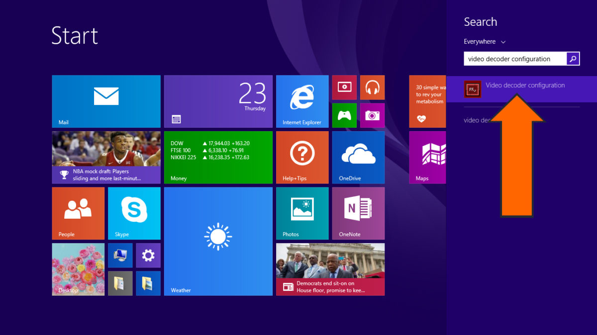Open the Mail tile
The width and height of the screenshot is (597, 335).
coord(106,101)
